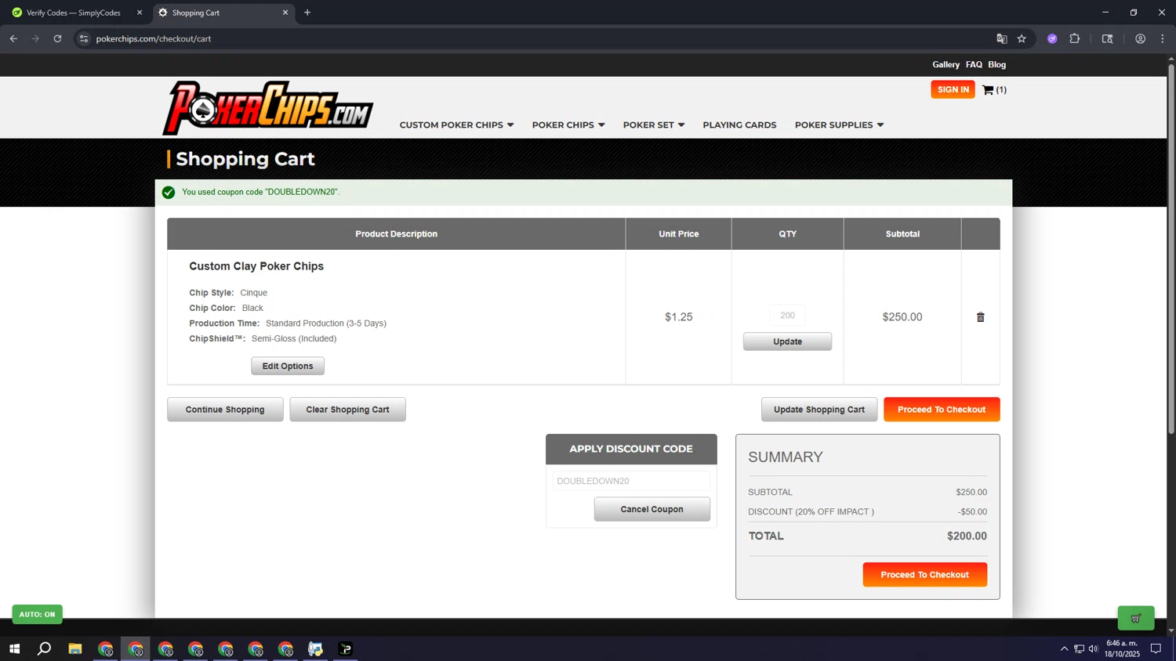Click the unit price $1.25
This screenshot has height=661, width=1176.
(x=678, y=317)
